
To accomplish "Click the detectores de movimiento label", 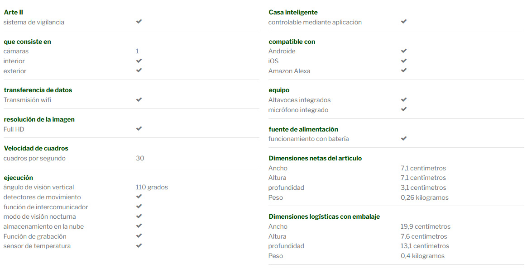I will pyautogui.click(x=42, y=197).
